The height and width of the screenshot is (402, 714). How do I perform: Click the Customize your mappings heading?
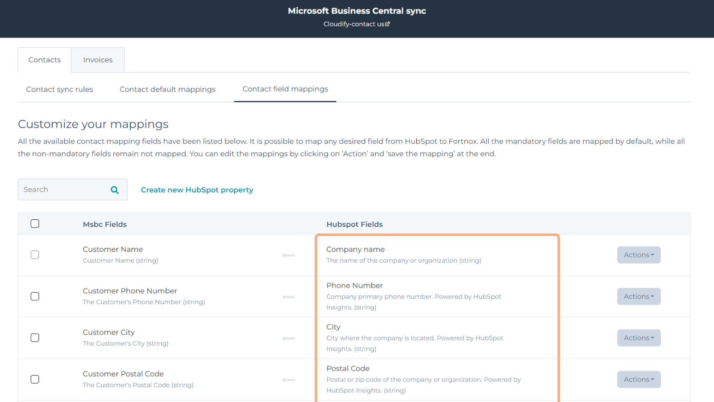pyautogui.click(x=93, y=124)
